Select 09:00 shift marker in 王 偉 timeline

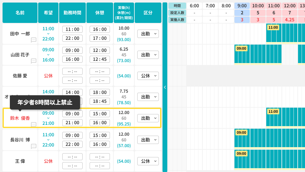tap(241, 154)
